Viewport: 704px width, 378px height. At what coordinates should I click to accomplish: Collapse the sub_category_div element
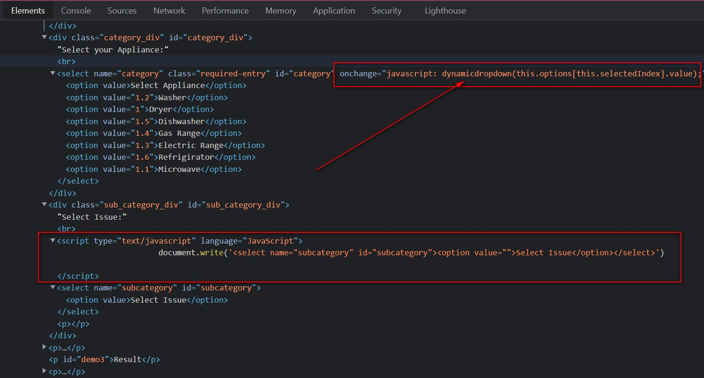45,205
